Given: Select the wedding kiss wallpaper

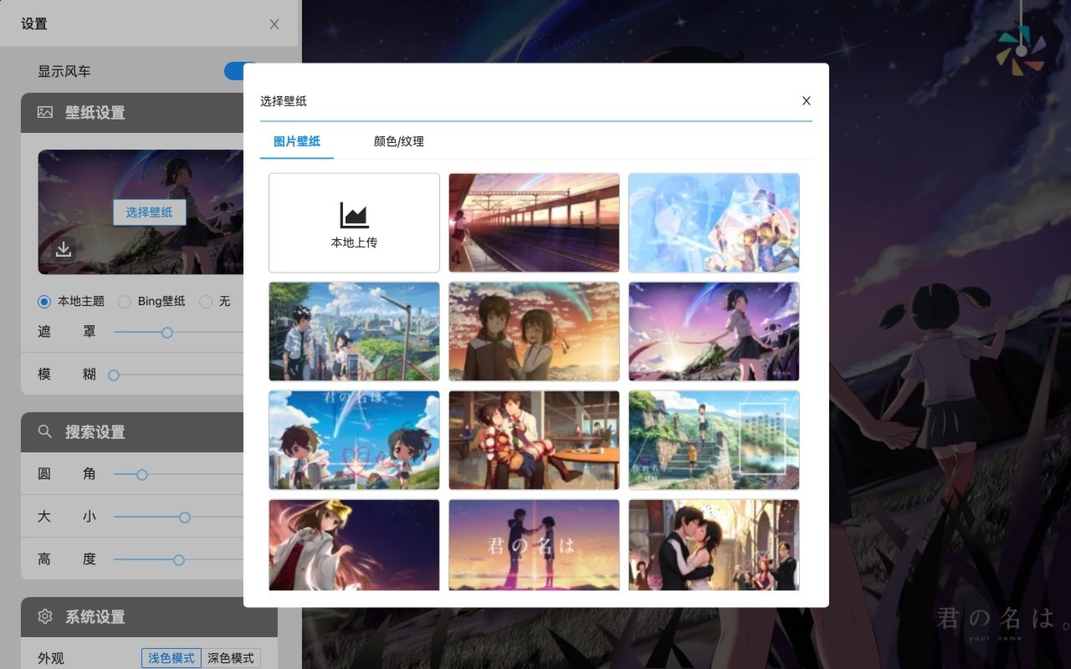Looking at the screenshot, I should click(x=714, y=545).
